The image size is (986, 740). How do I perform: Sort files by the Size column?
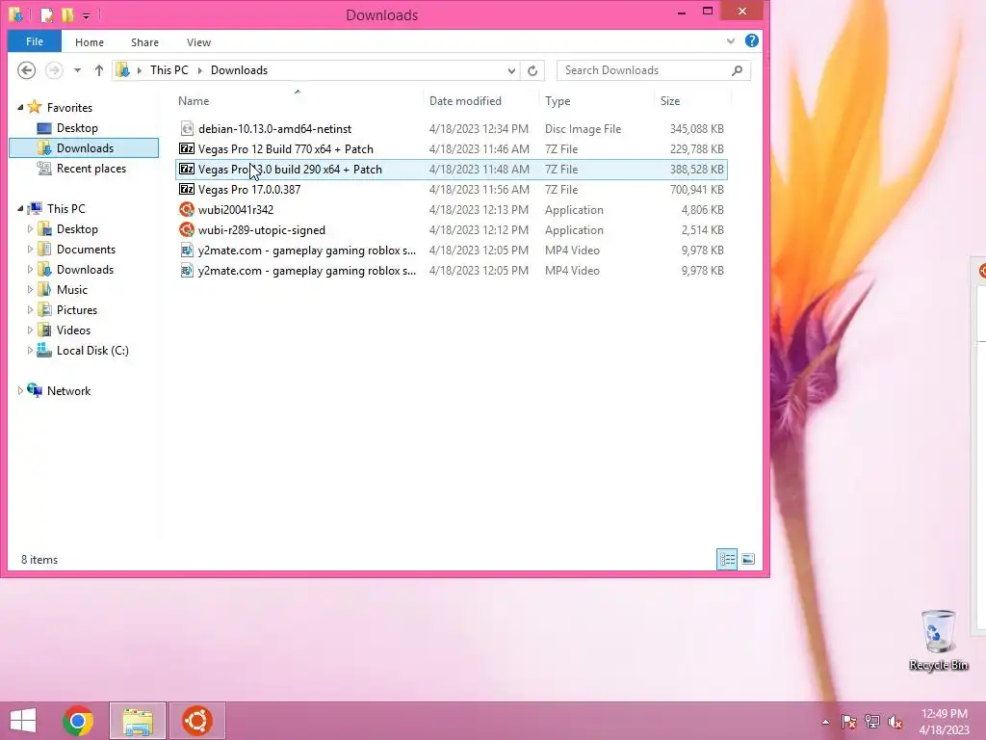[670, 100]
